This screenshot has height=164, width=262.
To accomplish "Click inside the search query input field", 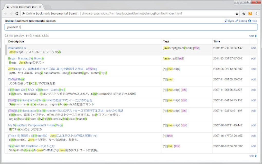I will 128,28.
